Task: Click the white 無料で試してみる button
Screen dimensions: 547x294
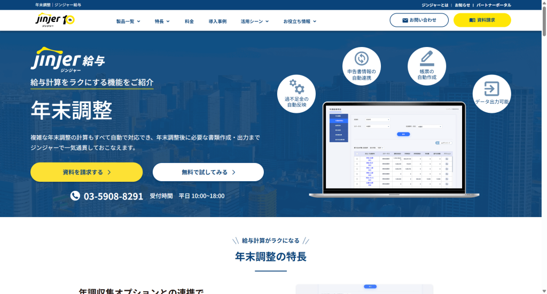Action: coord(208,172)
